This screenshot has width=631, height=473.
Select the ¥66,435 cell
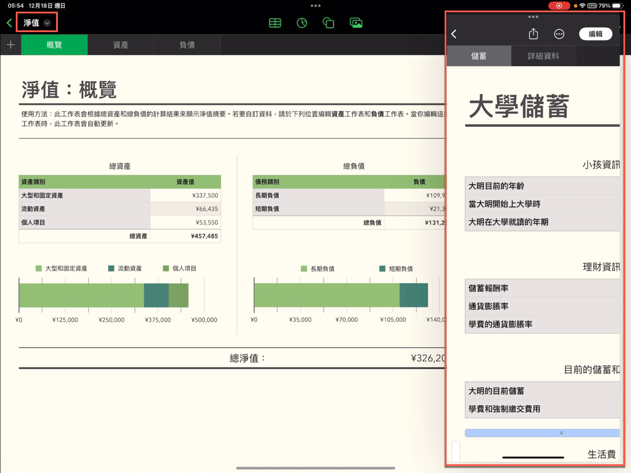(186, 208)
